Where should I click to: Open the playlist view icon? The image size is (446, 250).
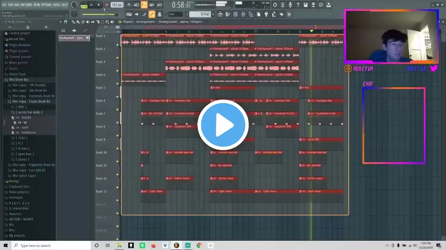pyautogui.click(x=220, y=14)
